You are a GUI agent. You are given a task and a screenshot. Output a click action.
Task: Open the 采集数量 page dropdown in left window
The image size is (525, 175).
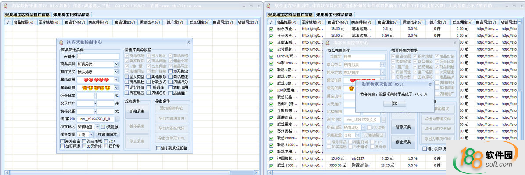[x=92, y=134]
